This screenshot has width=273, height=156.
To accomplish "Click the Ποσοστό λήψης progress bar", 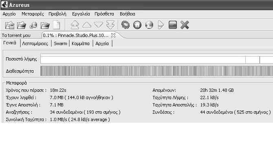I will pos(157,59).
